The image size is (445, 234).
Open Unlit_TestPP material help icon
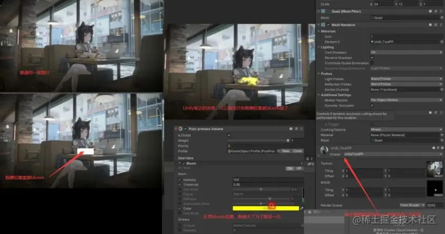coord(433,148)
